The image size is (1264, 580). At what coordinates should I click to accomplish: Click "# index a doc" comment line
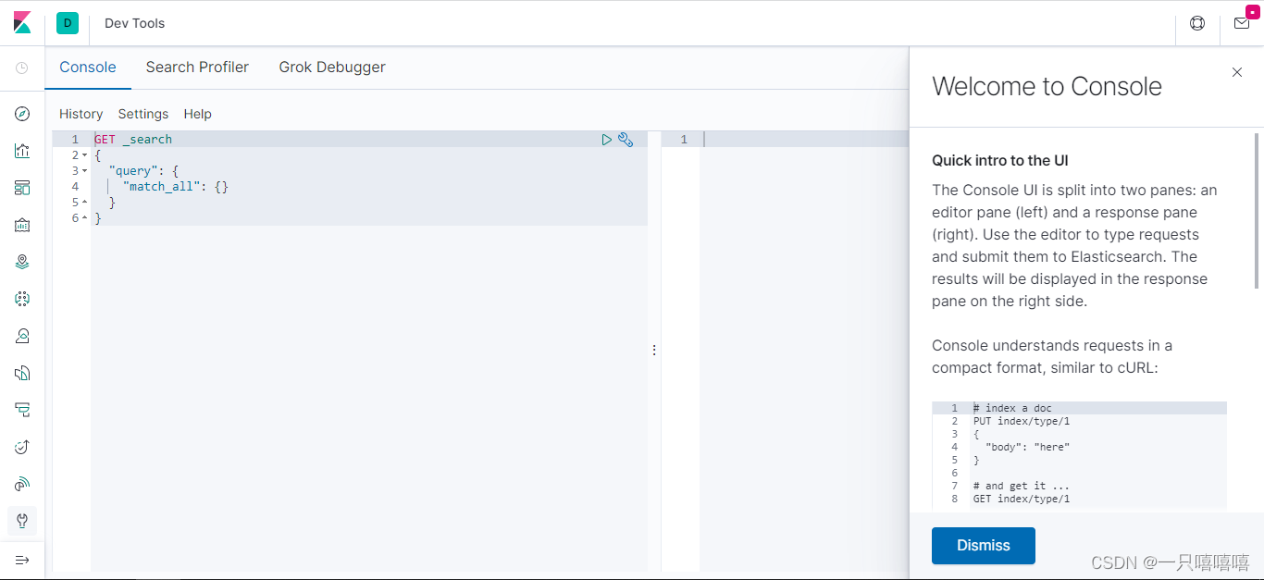coord(1012,408)
